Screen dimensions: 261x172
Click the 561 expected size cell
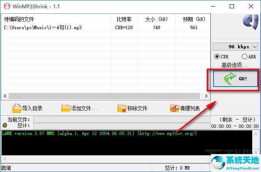click(x=194, y=27)
